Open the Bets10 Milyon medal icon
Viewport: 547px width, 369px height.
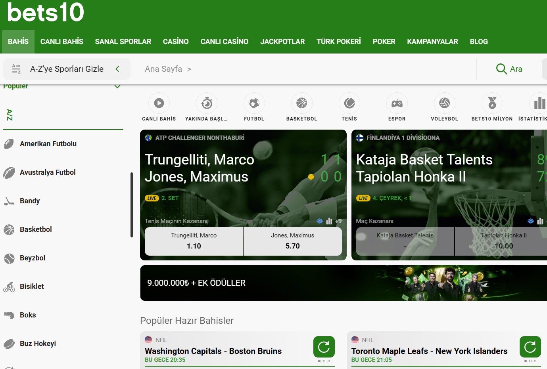[492, 103]
